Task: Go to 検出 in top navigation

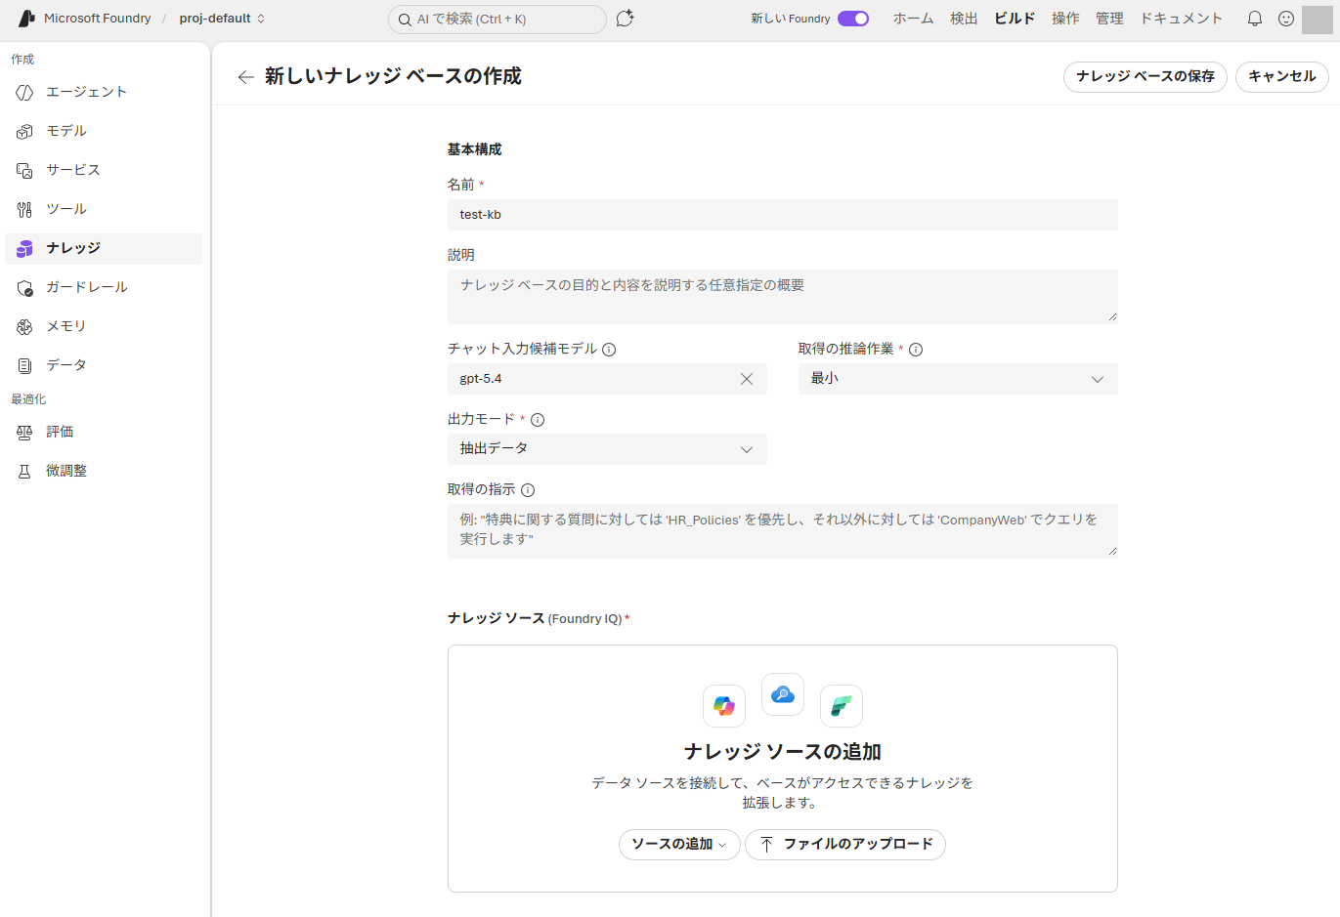Action: point(964,19)
